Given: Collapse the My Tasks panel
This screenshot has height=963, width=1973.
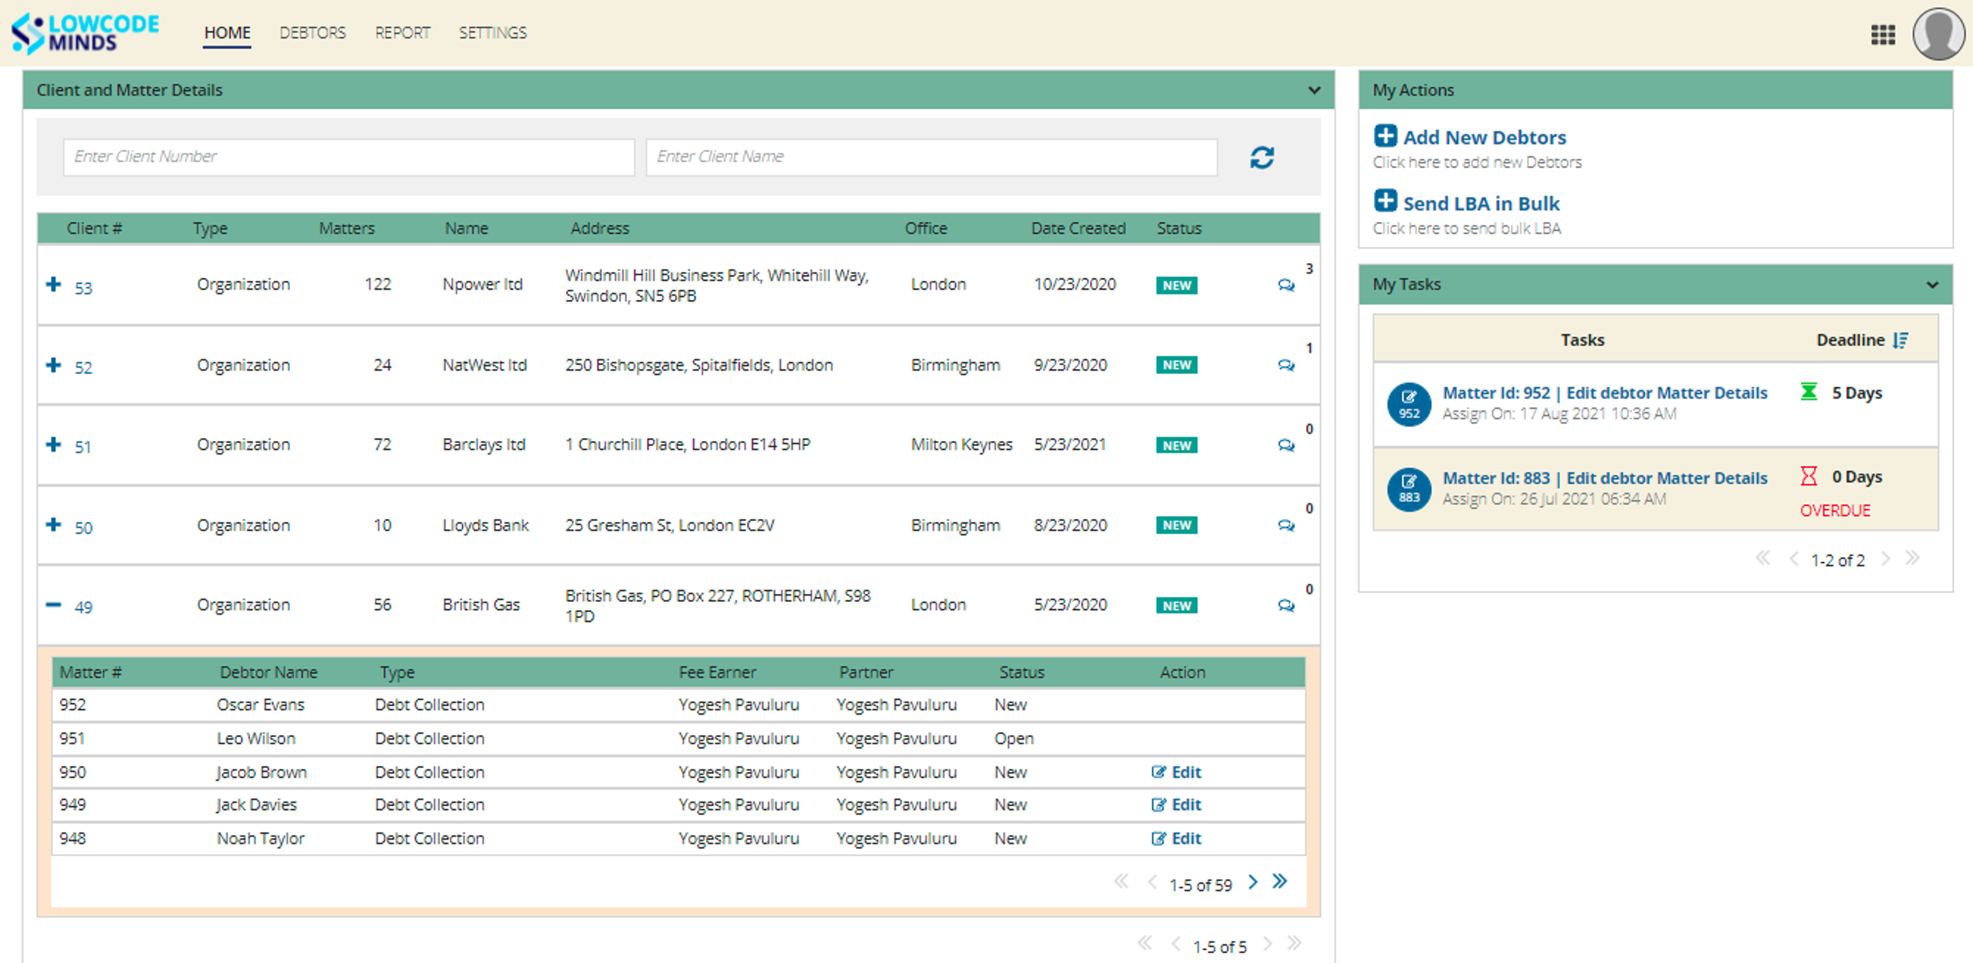Looking at the screenshot, I should coord(1932,285).
